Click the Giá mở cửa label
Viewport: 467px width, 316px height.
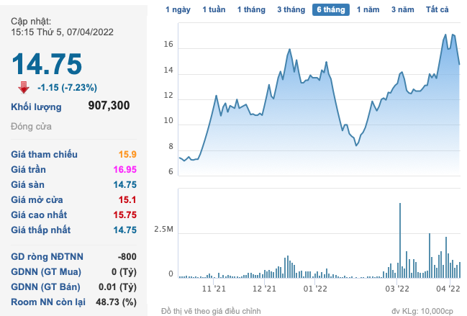(40, 199)
